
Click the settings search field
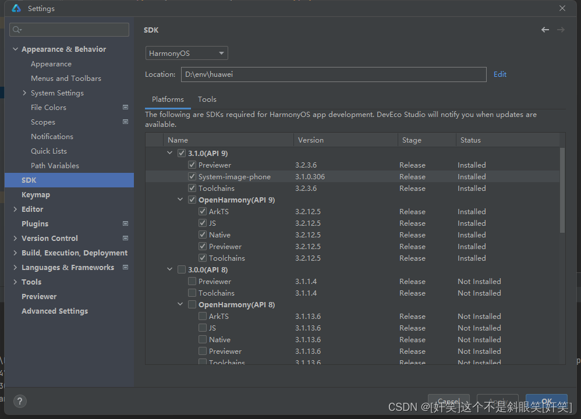pos(69,30)
